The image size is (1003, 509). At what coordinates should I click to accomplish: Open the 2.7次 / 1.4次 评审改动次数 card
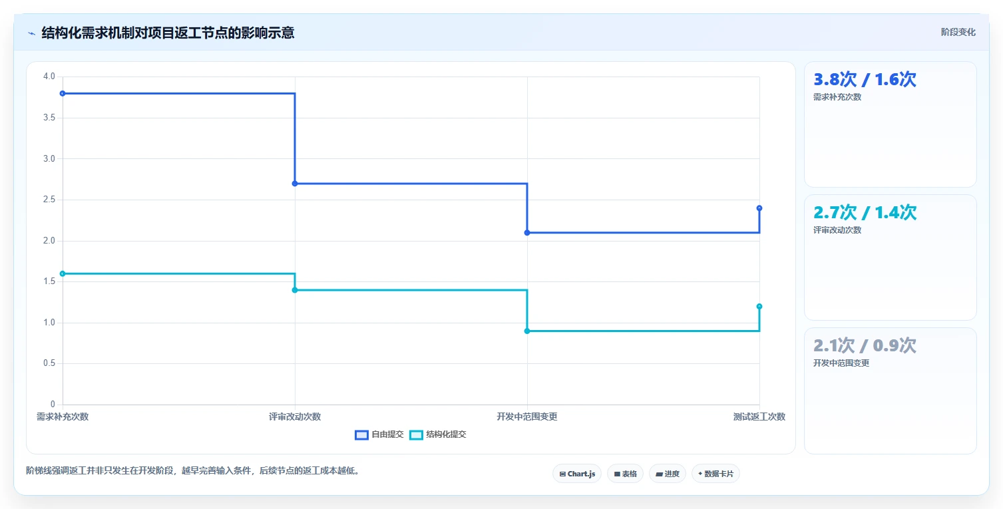pos(891,257)
